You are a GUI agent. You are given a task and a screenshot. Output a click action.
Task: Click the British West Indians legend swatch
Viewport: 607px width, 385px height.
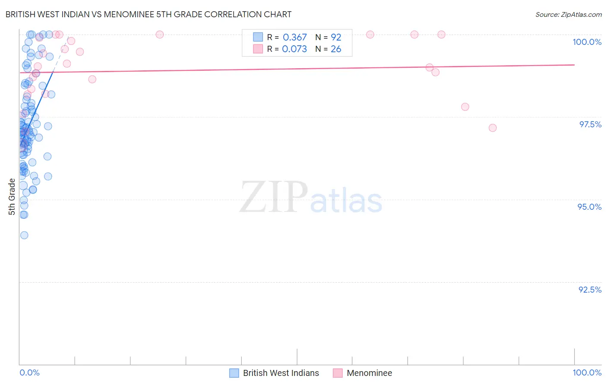[234, 373]
